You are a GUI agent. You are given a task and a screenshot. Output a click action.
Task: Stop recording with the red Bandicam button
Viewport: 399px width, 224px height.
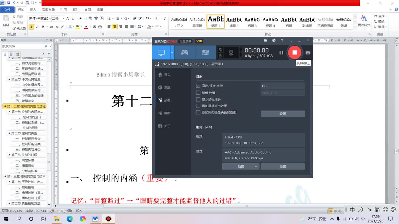click(x=294, y=53)
